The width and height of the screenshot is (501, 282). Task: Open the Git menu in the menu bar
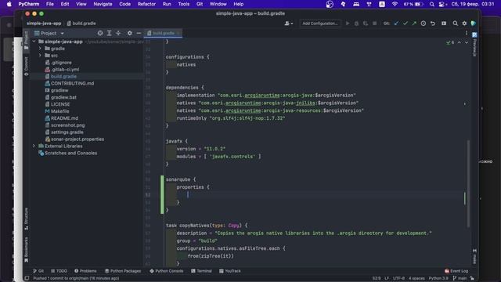pyautogui.click(x=200, y=4)
